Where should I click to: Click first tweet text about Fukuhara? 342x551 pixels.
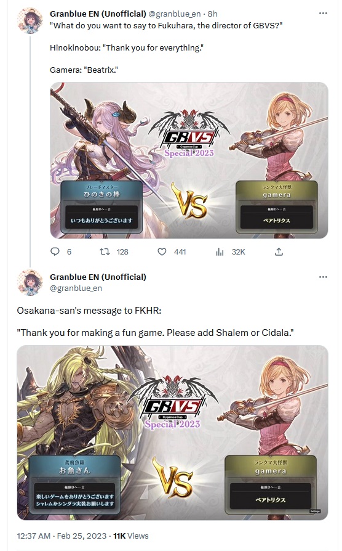pyautogui.click(x=166, y=25)
